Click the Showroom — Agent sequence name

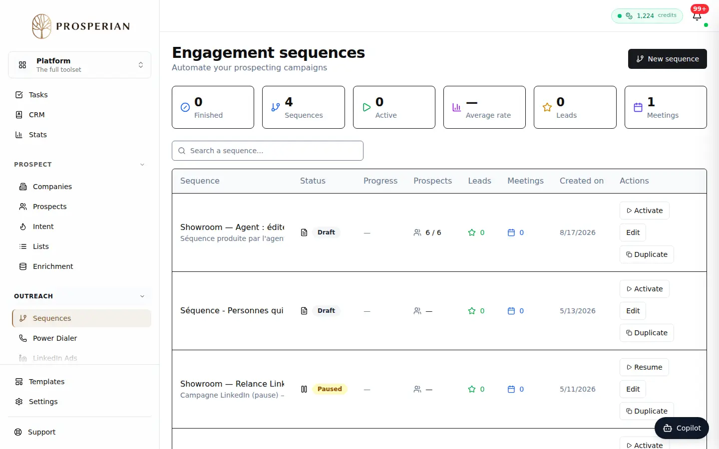[x=232, y=227]
